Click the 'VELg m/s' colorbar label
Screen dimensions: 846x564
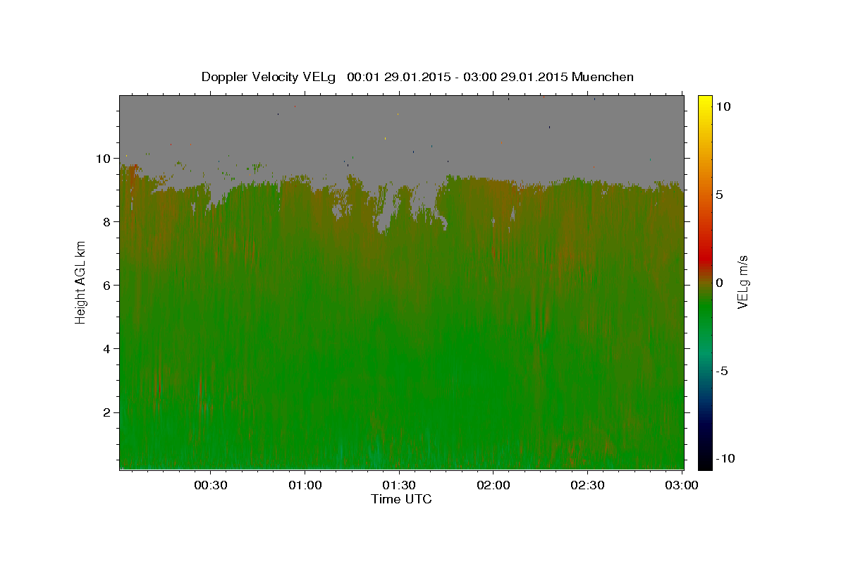coord(742,281)
